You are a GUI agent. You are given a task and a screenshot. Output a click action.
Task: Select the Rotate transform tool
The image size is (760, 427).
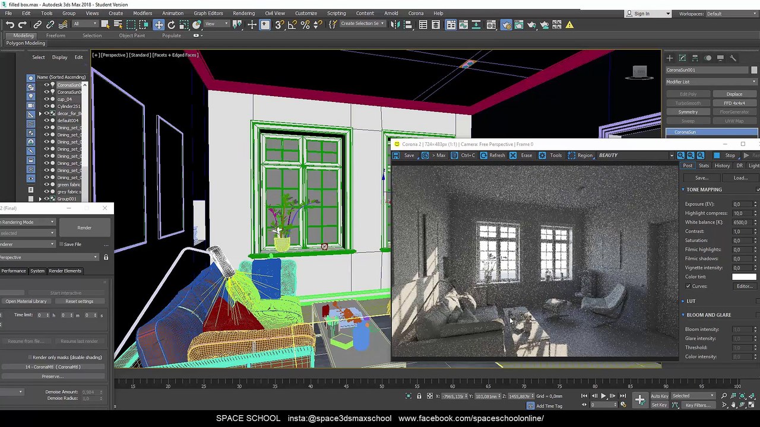click(172, 24)
